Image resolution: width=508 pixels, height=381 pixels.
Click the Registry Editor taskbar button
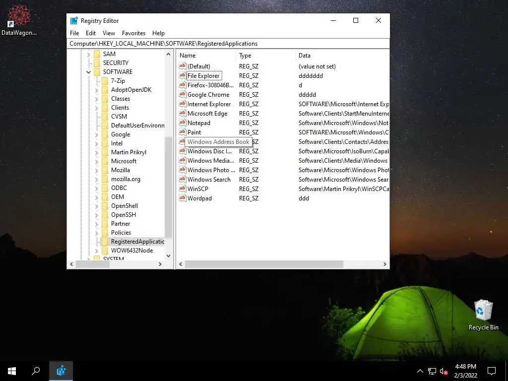point(61,371)
